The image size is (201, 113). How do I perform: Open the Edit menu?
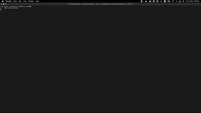click(20, 1)
